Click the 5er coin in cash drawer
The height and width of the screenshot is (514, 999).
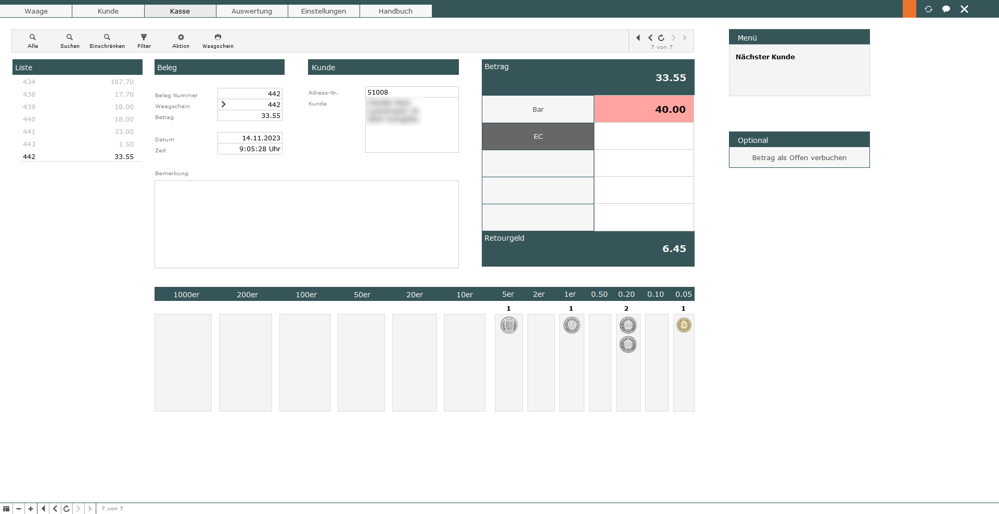click(x=508, y=326)
